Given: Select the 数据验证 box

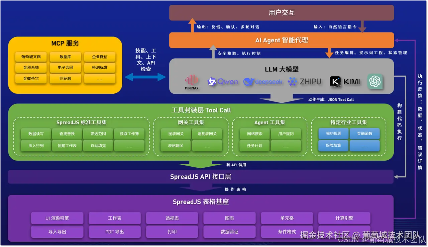Looking at the screenshot, I should pyautogui.click(x=229, y=232).
